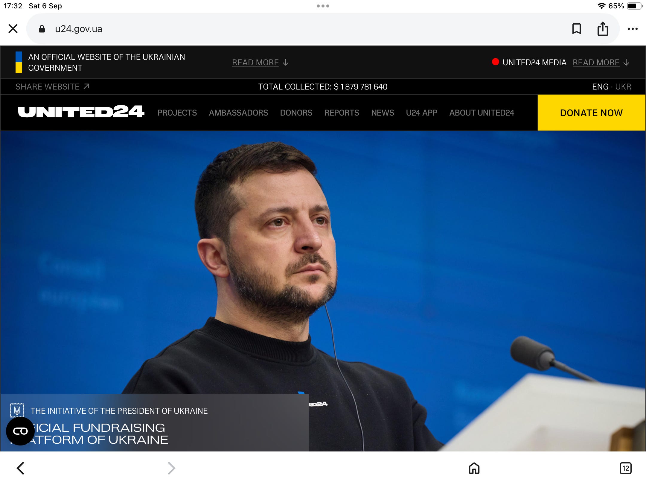
Task: Tap the browser home icon
Action: coord(474,468)
